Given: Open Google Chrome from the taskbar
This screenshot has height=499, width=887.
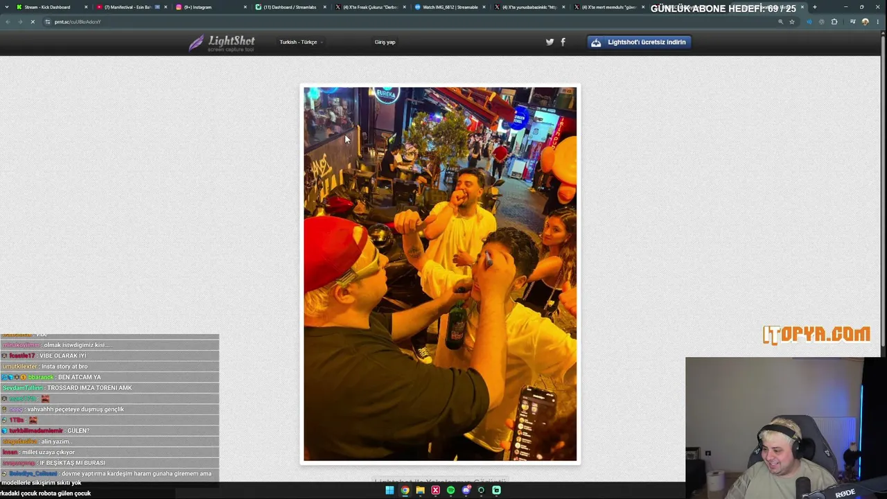Looking at the screenshot, I should (405, 490).
